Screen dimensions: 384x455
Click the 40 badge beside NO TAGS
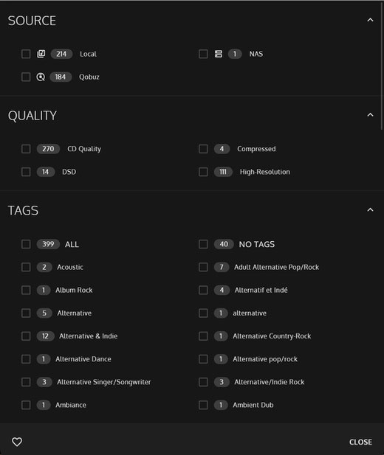coord(224,244)
